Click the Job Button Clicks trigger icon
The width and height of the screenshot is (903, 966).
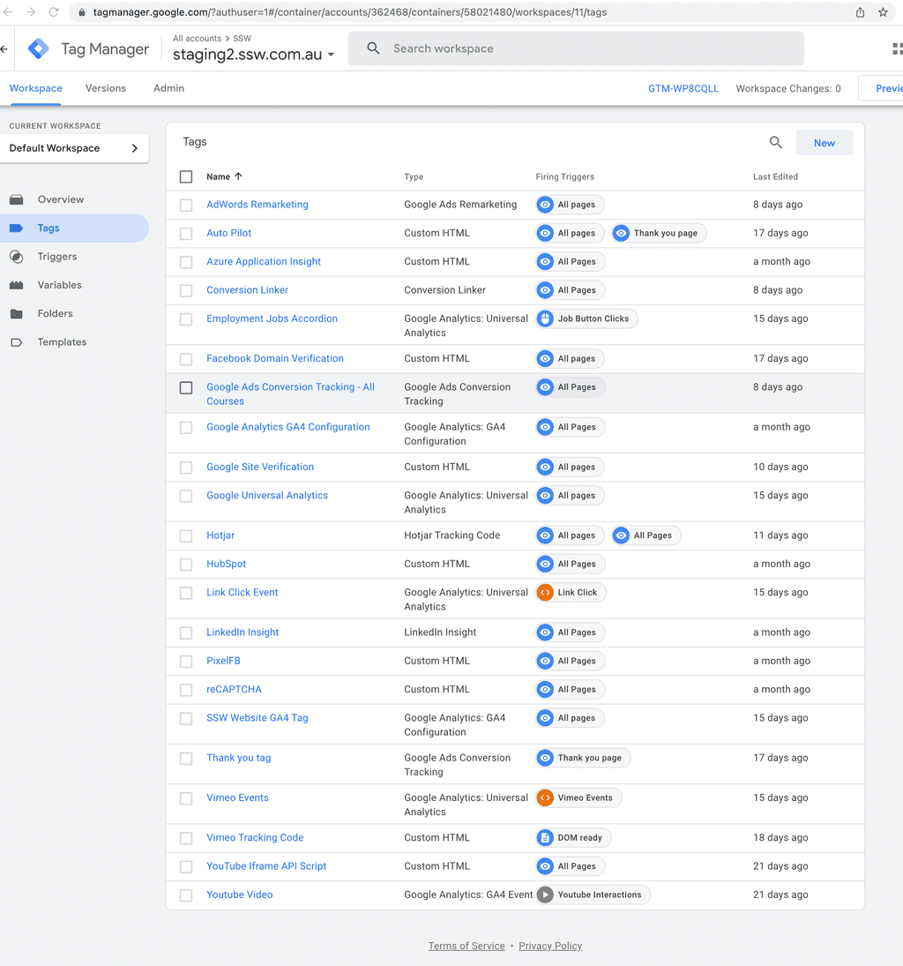pyautogui.click(x=545, y=318)
